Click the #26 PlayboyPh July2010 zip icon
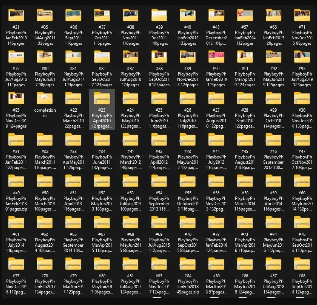 pos(188,98)
